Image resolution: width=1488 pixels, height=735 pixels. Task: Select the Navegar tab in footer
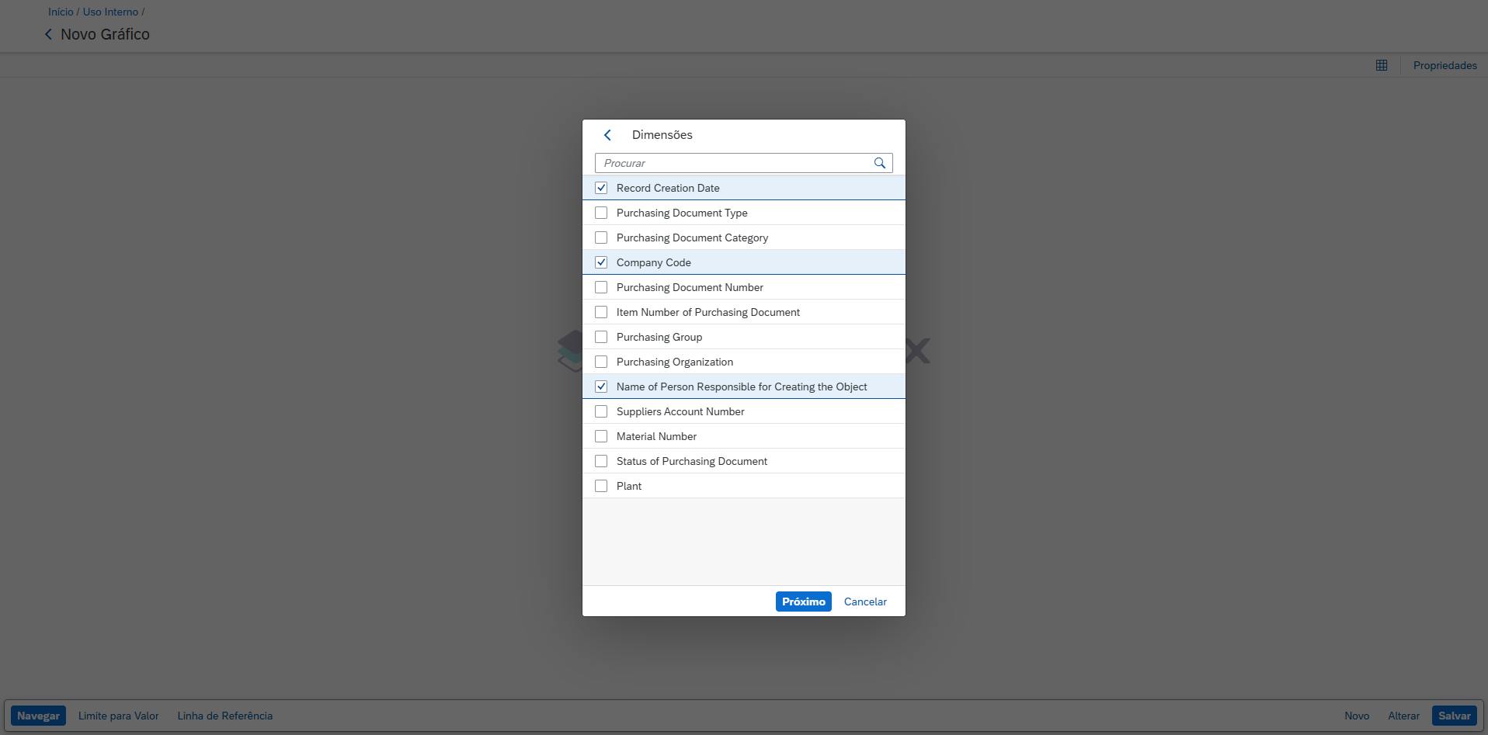click(x=38, y=716)
